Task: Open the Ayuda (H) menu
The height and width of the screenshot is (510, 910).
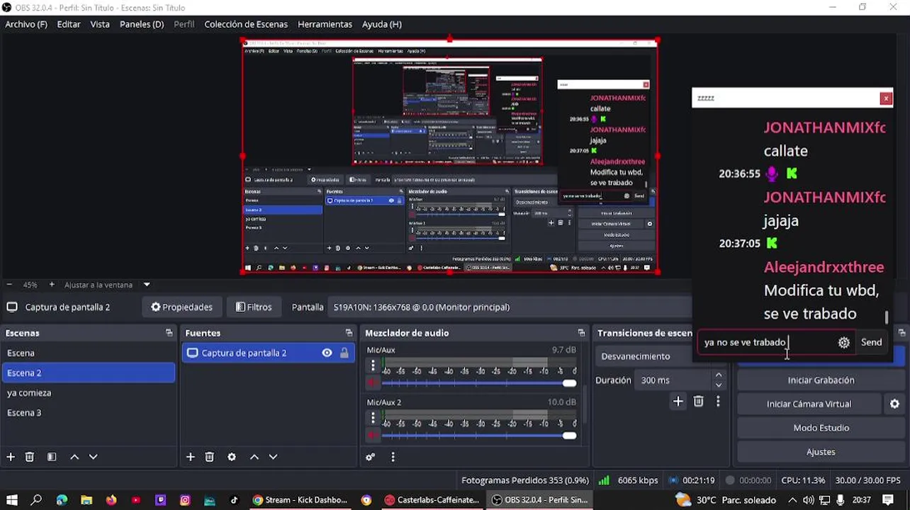Action: click(382, 24)
